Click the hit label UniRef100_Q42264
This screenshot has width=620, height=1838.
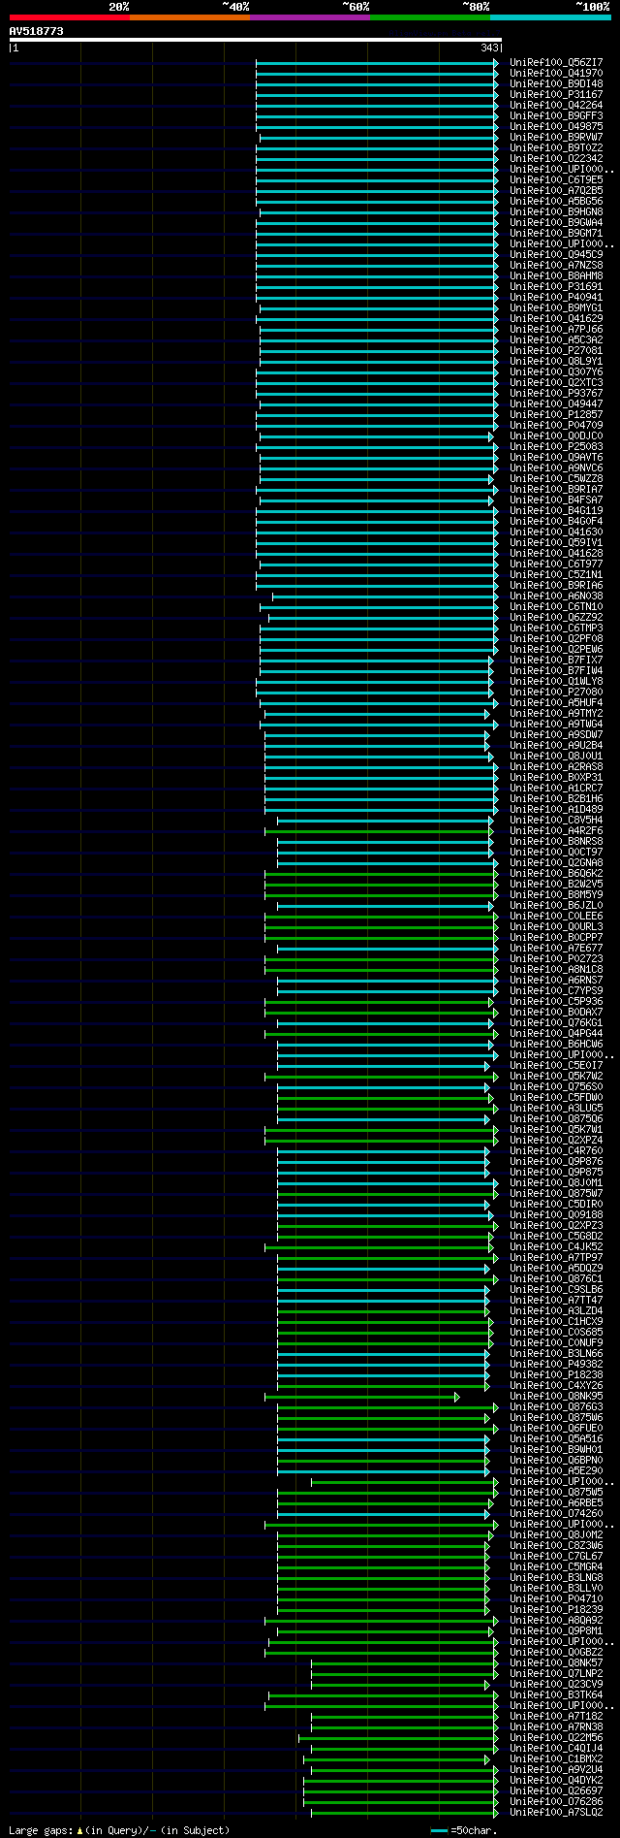click(556, 105)
